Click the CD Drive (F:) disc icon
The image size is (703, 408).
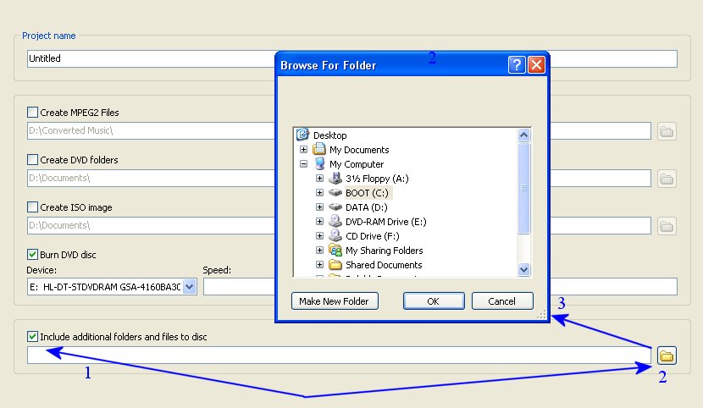(335, 235)
